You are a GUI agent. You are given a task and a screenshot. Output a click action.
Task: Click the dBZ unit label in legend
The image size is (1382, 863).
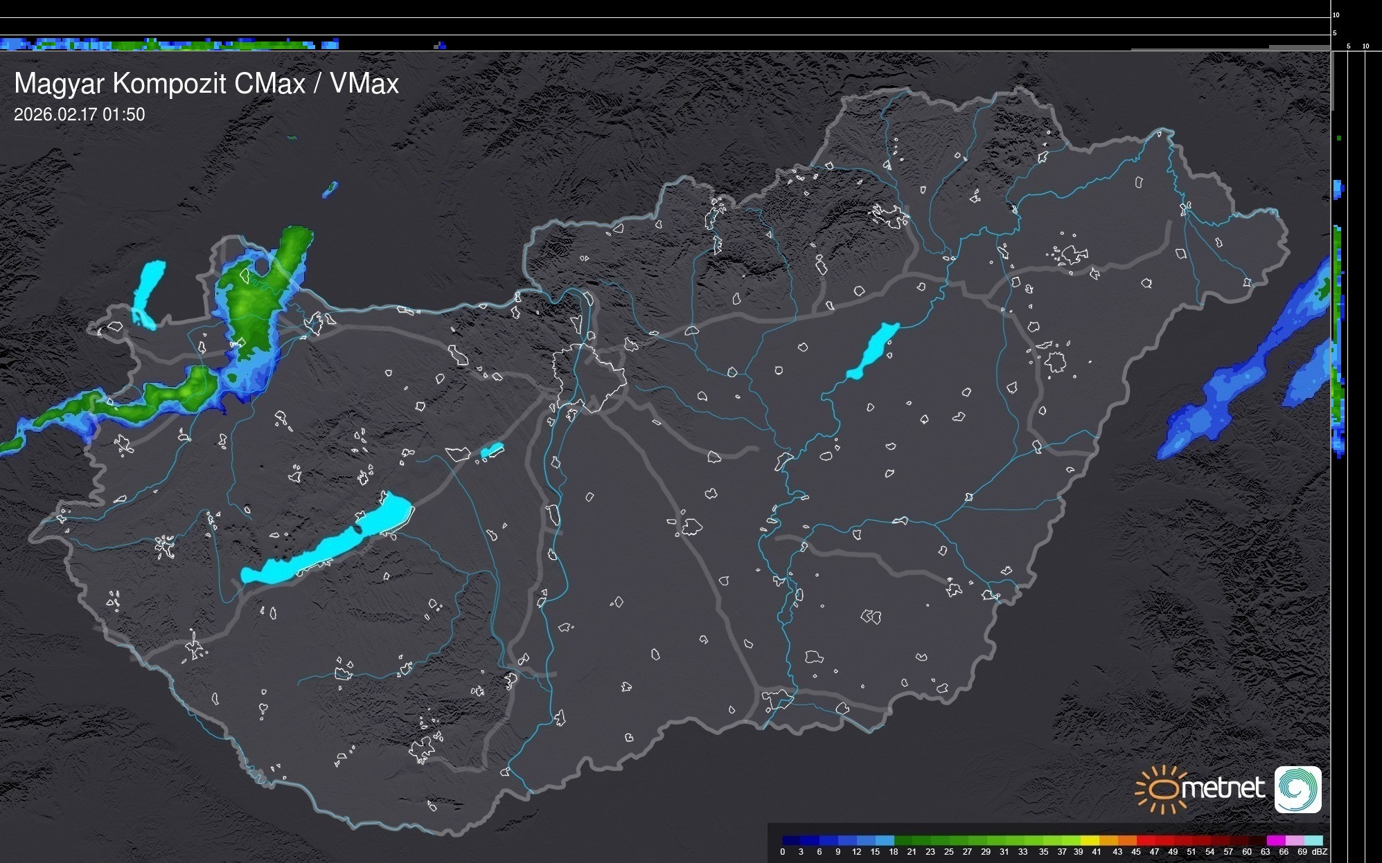(1320, 852)
